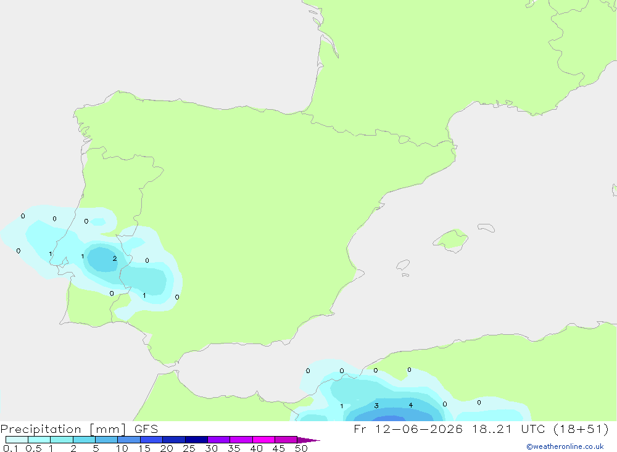
Task: Click the "40" legend scale label
Action: [x=257, y=448]
